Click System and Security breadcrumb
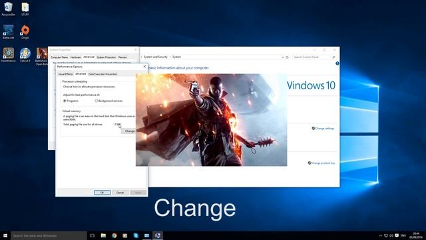The height and width of the screenshot is (240, 426). click(155, 57)
